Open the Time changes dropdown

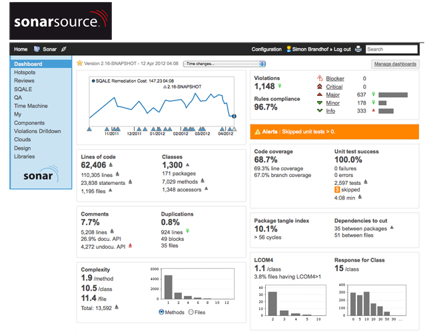[224, 64]
